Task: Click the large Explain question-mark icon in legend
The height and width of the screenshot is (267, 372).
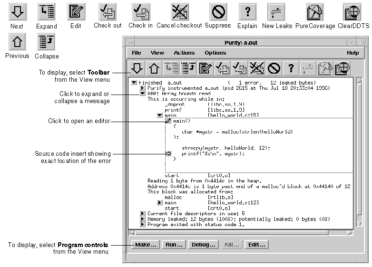Action: click(x=247, y=12)
